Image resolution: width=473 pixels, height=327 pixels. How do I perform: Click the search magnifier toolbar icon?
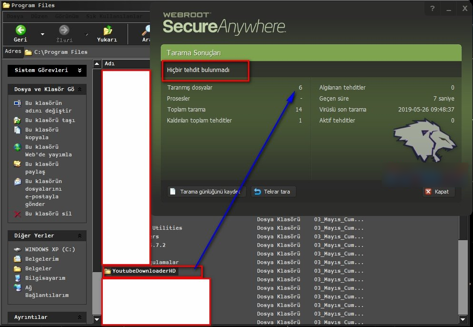click(x=146, y=30)
